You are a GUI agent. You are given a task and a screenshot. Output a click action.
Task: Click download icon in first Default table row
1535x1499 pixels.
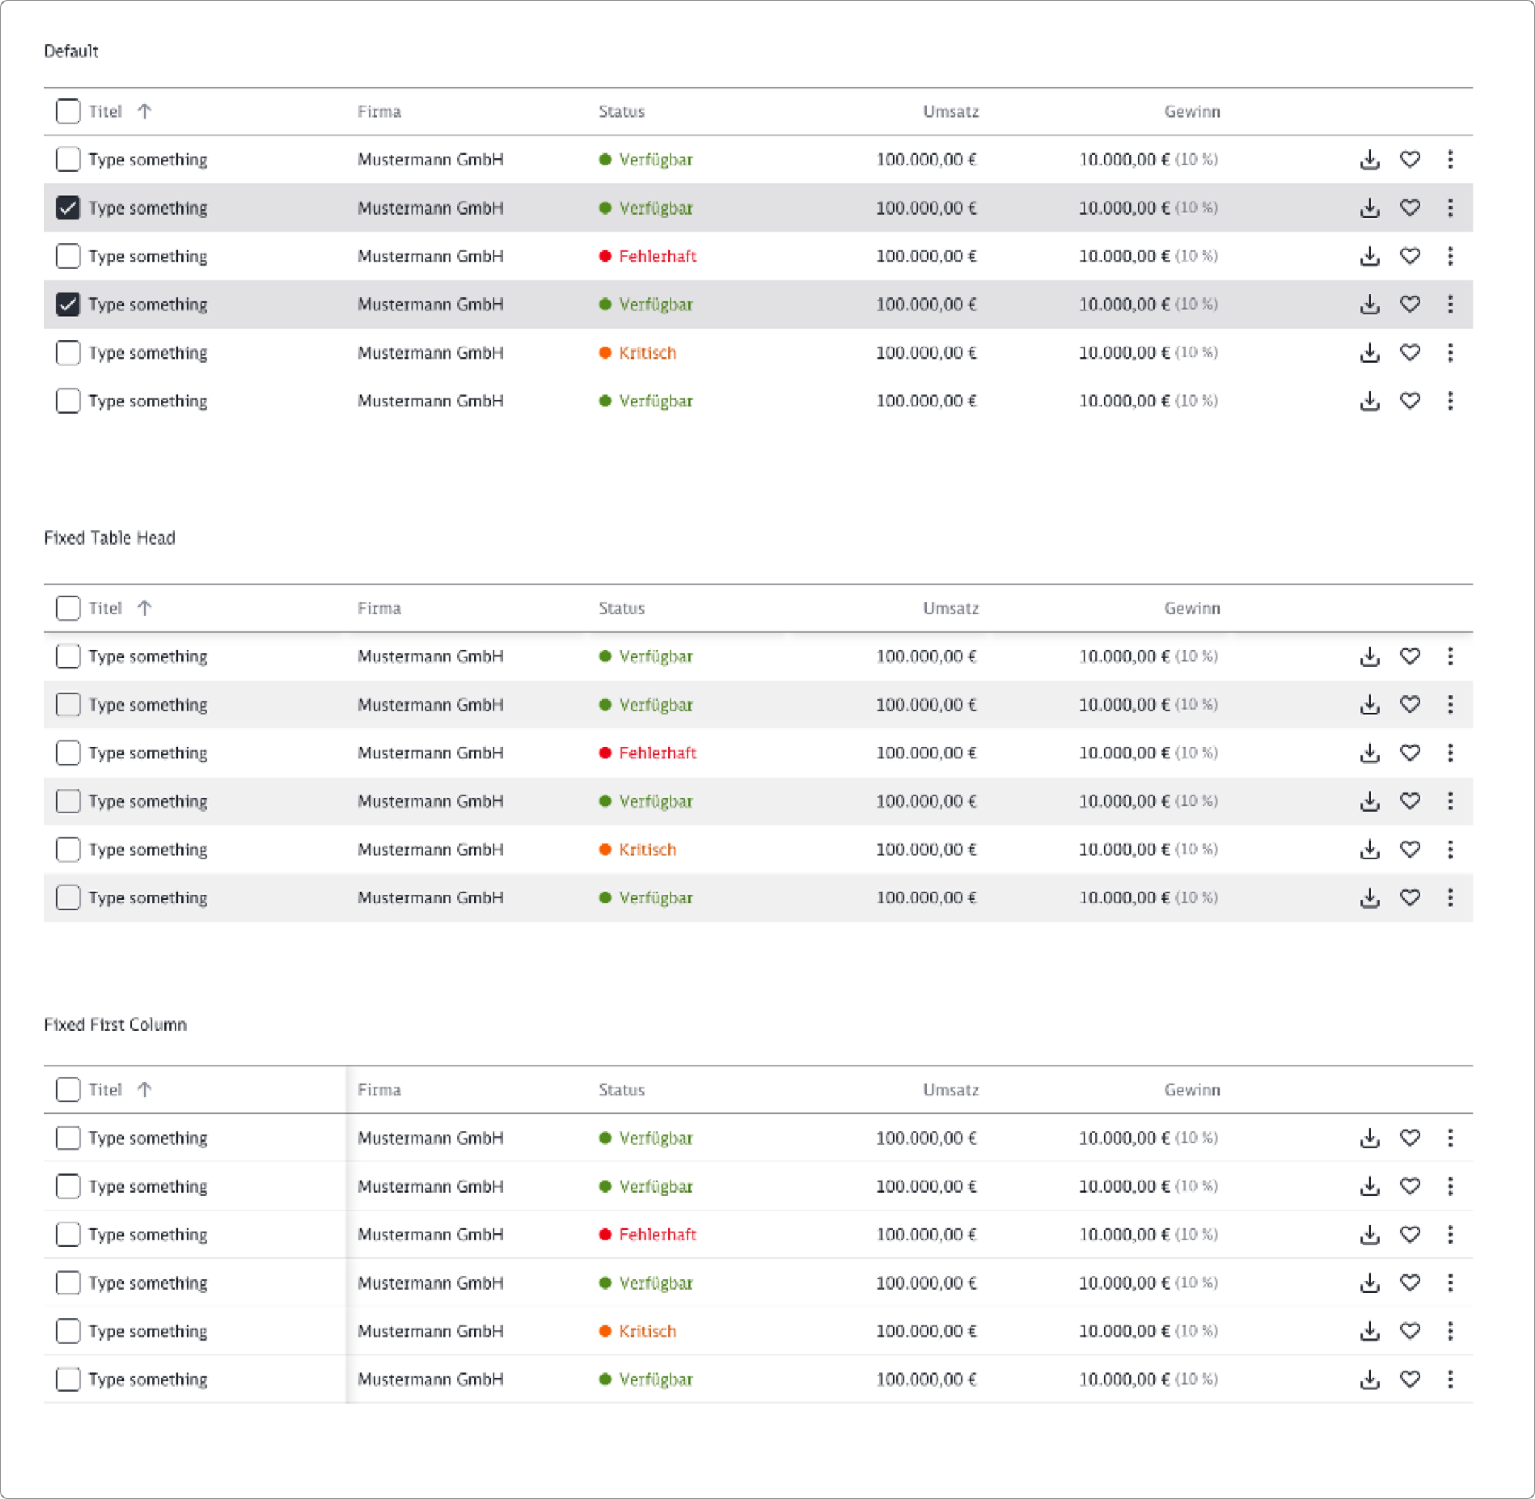point(1370,160)
